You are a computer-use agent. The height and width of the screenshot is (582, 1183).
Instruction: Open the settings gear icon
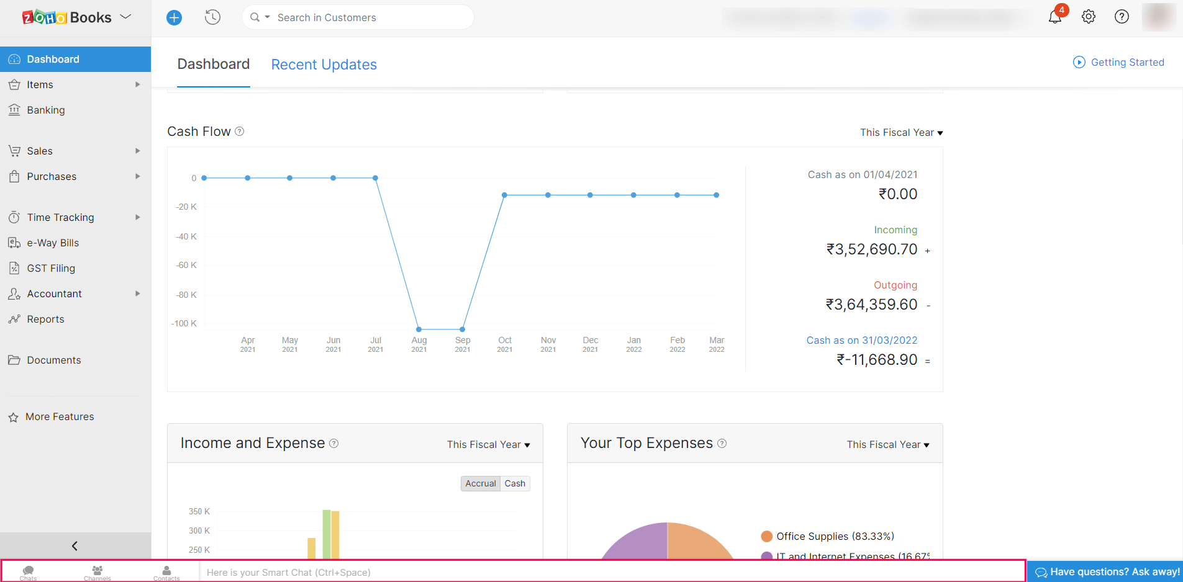(x=1088, y=17)
